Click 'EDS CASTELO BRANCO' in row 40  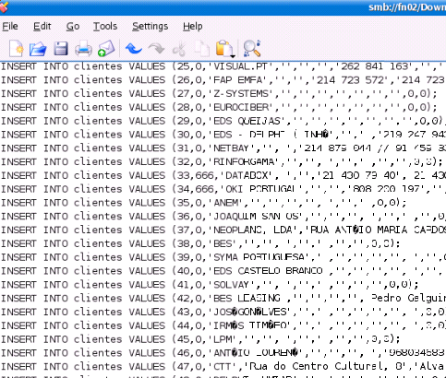(269, 271)
